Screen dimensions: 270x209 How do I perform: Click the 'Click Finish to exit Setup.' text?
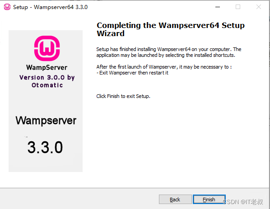point(123,96)
